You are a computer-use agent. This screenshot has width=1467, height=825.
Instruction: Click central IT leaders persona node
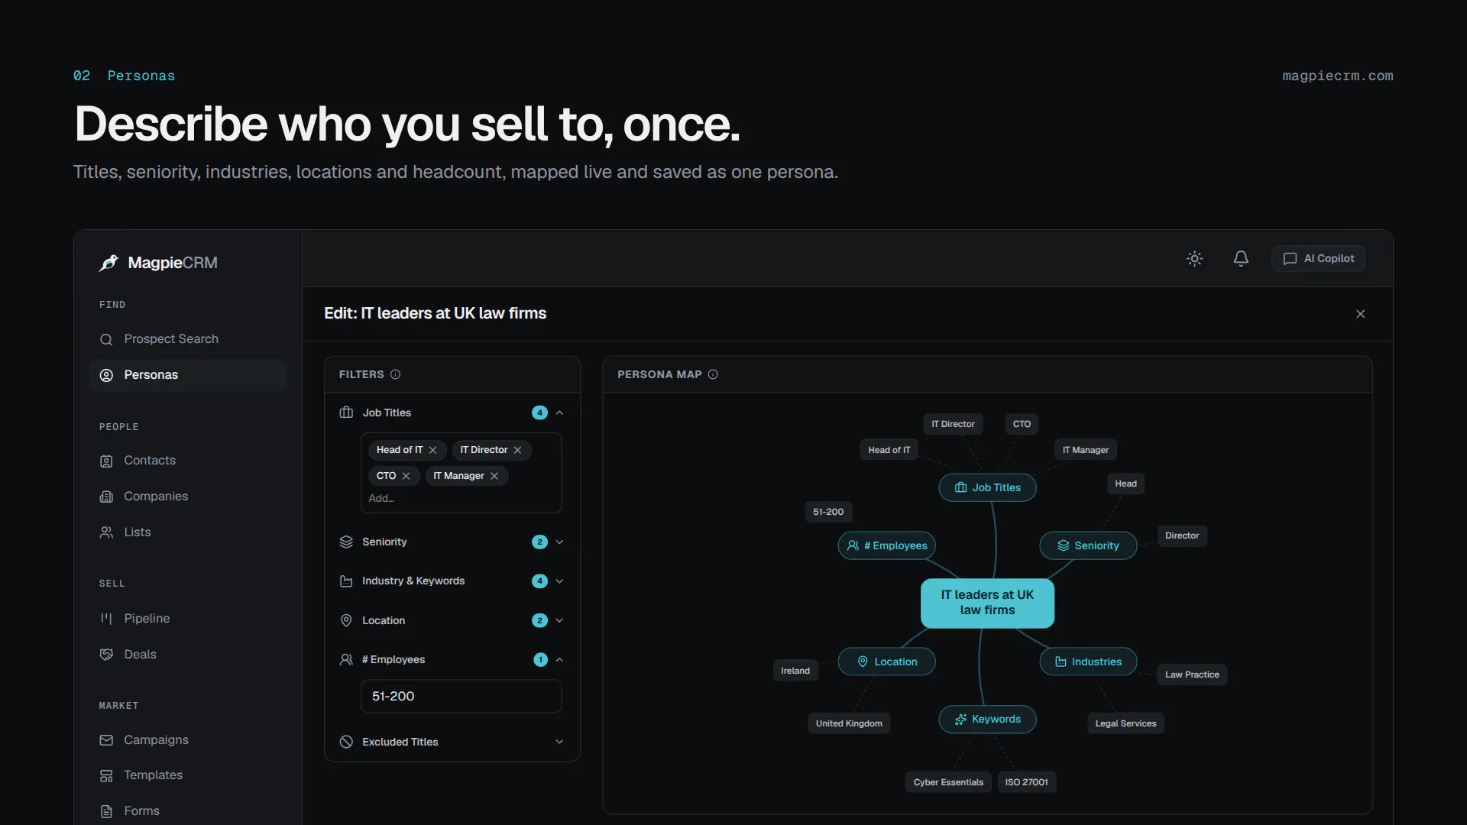987,603
